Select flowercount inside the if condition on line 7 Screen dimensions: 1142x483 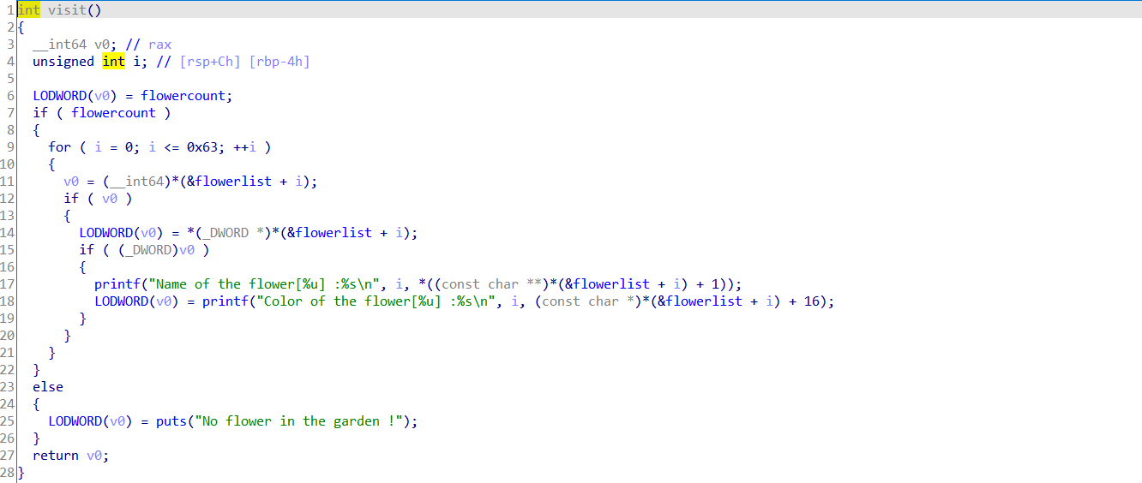pos(113,112)
